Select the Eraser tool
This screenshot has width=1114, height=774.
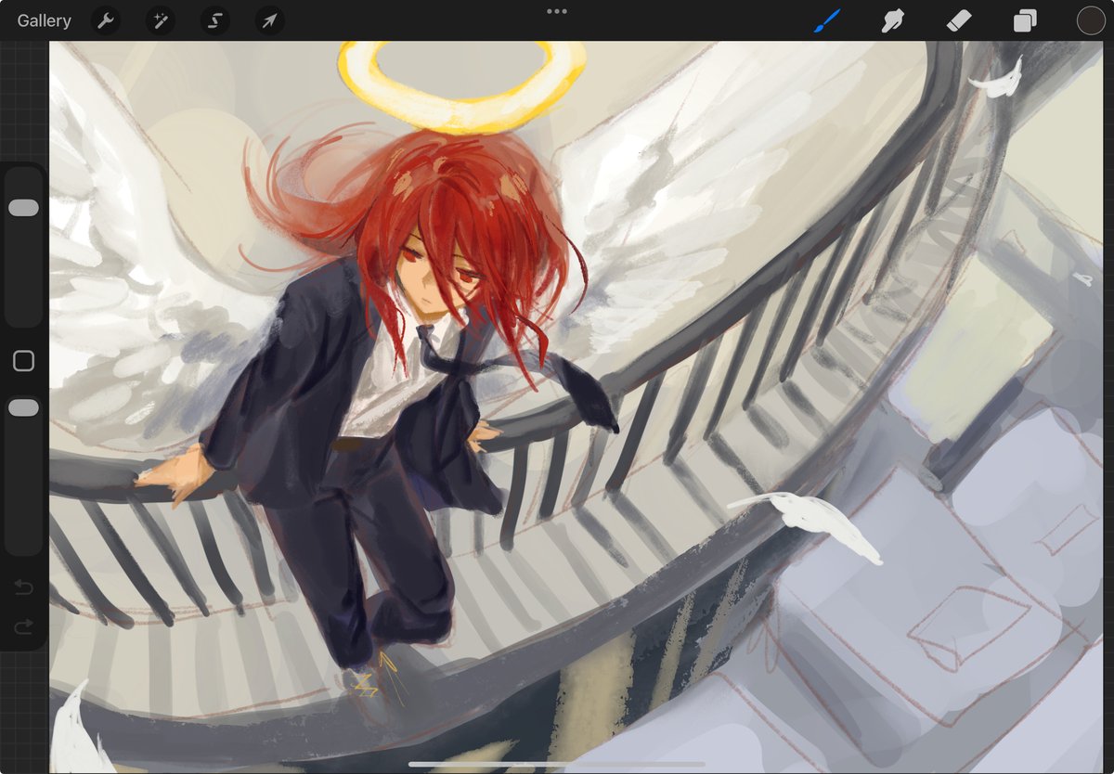(959, 20)
